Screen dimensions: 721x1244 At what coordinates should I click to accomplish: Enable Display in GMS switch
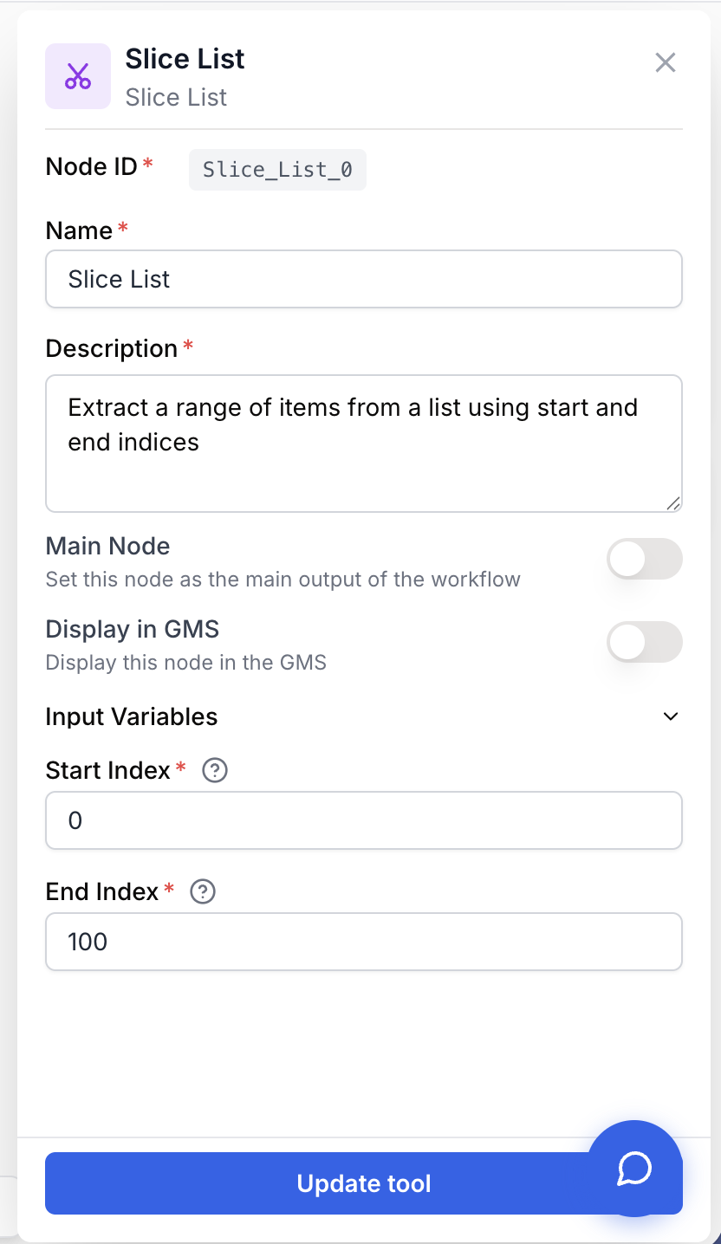(645, 642)
